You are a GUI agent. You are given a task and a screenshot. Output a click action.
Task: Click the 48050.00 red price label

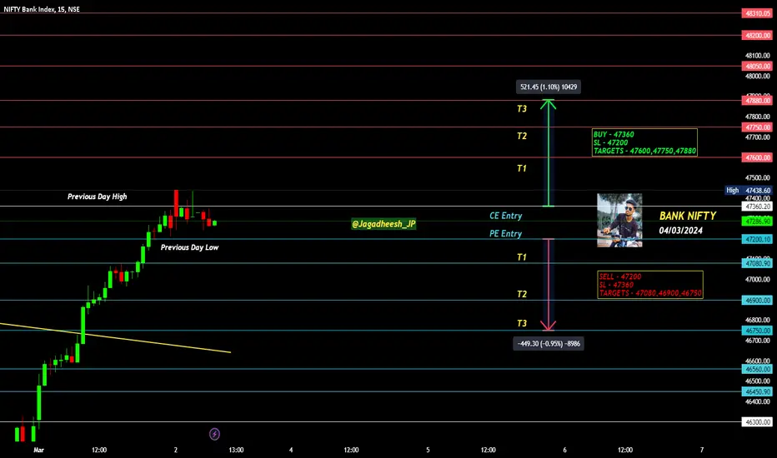pyautogui.click(x=757, y=66)
